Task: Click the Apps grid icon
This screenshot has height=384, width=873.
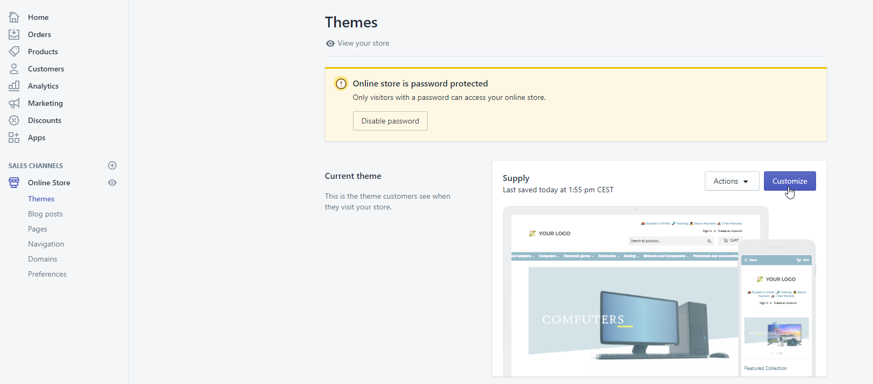Action: [14, 137]
